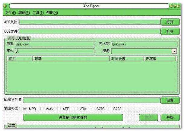The height and width of the screenshot is (131, 184).
Task: Open the 文件(F) menu
Action: click(10, 13)
